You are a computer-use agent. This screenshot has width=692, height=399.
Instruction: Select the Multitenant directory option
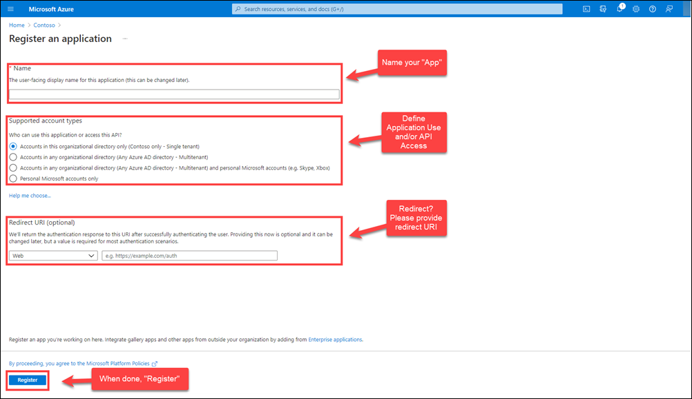pyautogui.click(x=12, y=156)
